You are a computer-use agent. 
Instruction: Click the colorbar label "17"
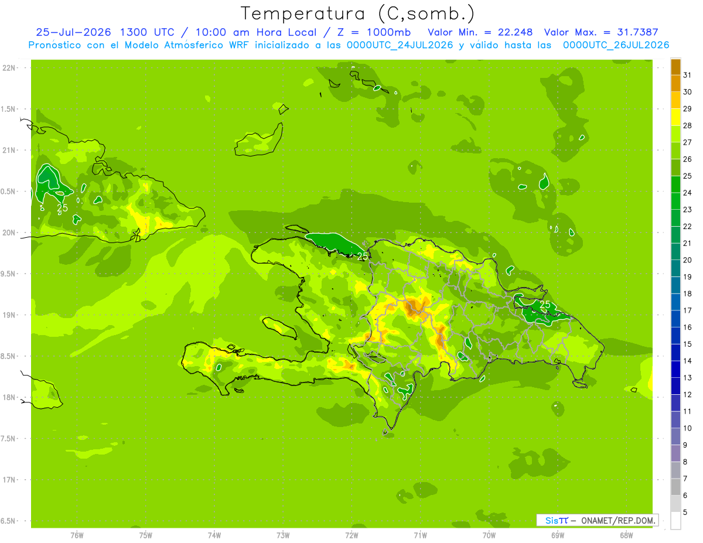click(x=687, y=310)
